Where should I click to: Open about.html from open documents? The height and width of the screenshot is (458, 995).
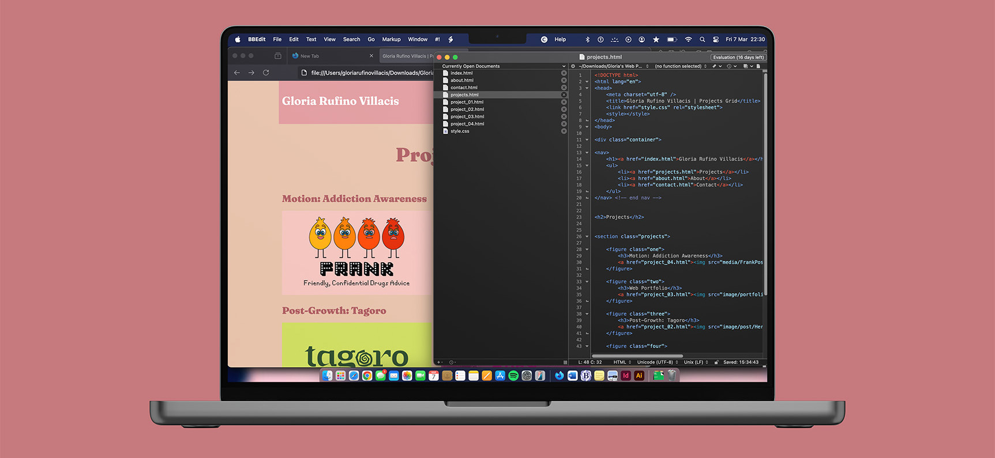click(461, 81)
